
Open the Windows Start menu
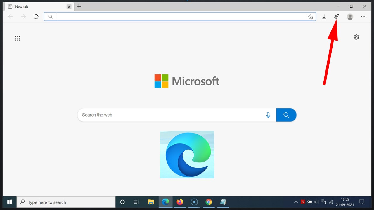click(x=9, y=202)
